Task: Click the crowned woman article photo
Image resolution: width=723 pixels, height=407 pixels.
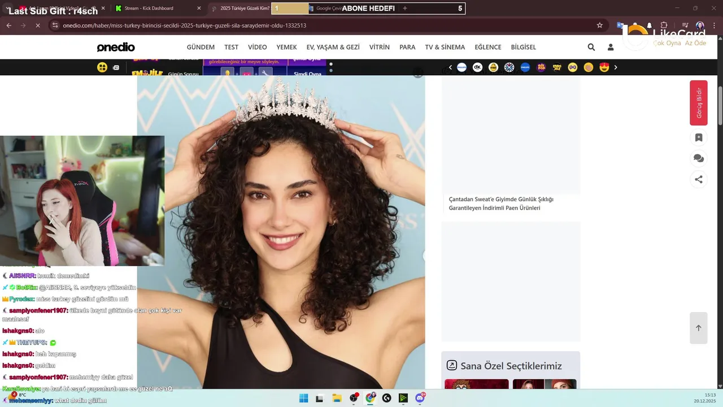Action: [281, 232]
